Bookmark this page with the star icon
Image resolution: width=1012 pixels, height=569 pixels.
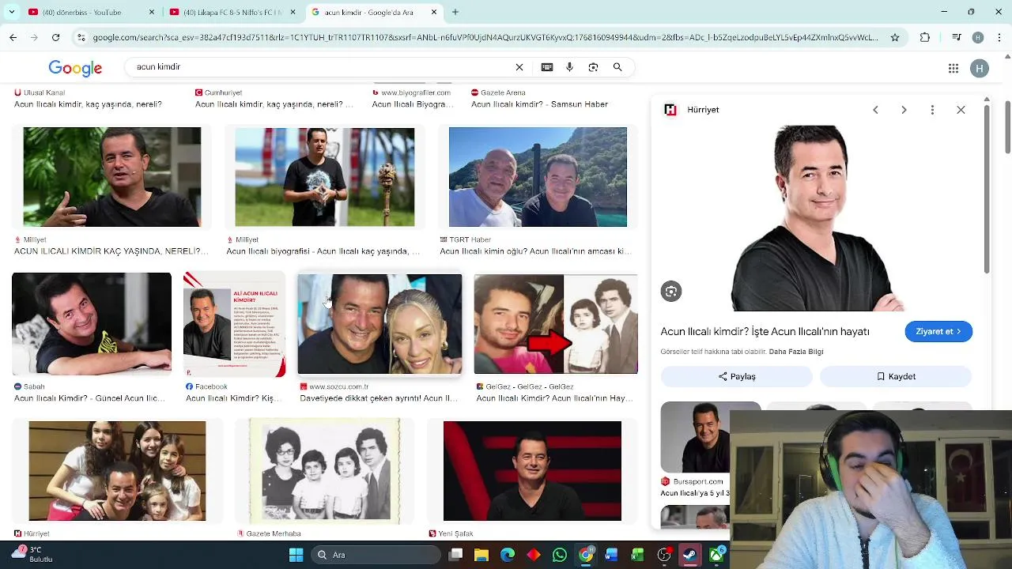895,37
